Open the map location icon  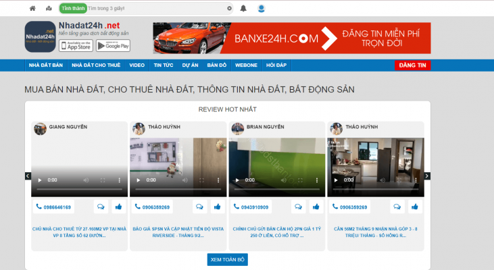[x=49, y=9]
